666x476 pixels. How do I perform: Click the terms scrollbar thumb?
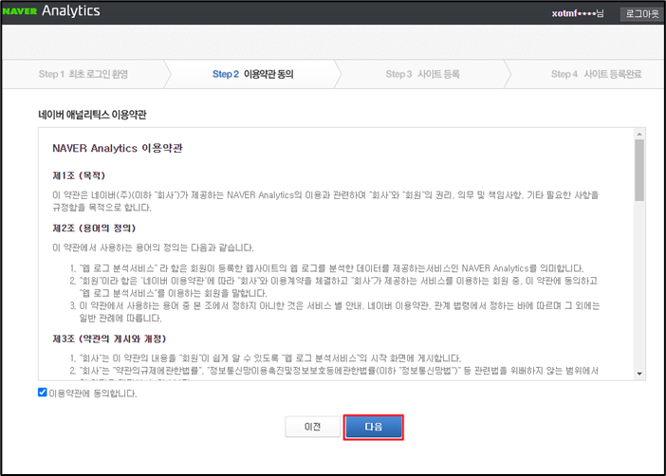(x=639, y=171)
